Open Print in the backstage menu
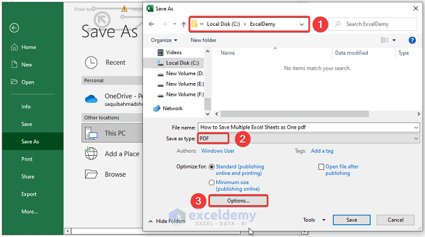The height and width of the screenshot is (237, 425). pos(27,159)
